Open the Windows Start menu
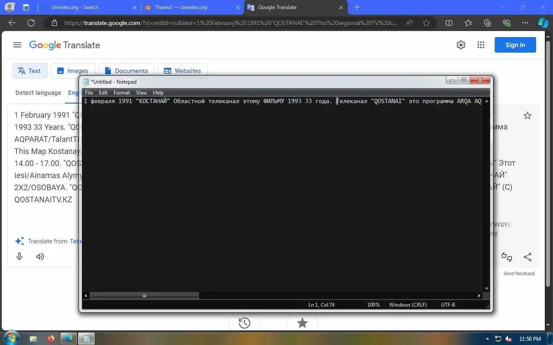Screen dimensions: 553x345 (x=11, y=338)
